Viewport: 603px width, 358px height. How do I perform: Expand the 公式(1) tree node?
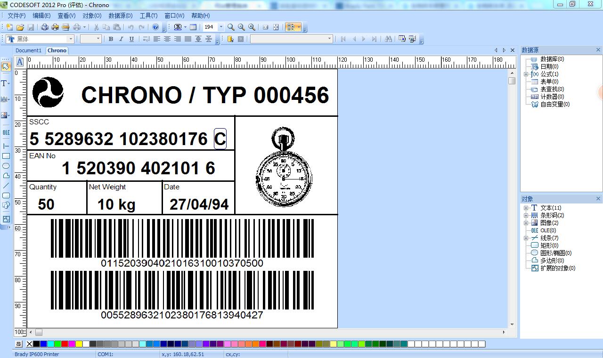coord(526,74)
